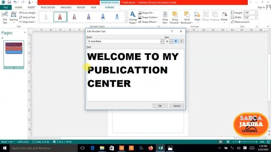271x152 pixels.
Task: Click the zoom slider handle
Action: coord(240,142)
